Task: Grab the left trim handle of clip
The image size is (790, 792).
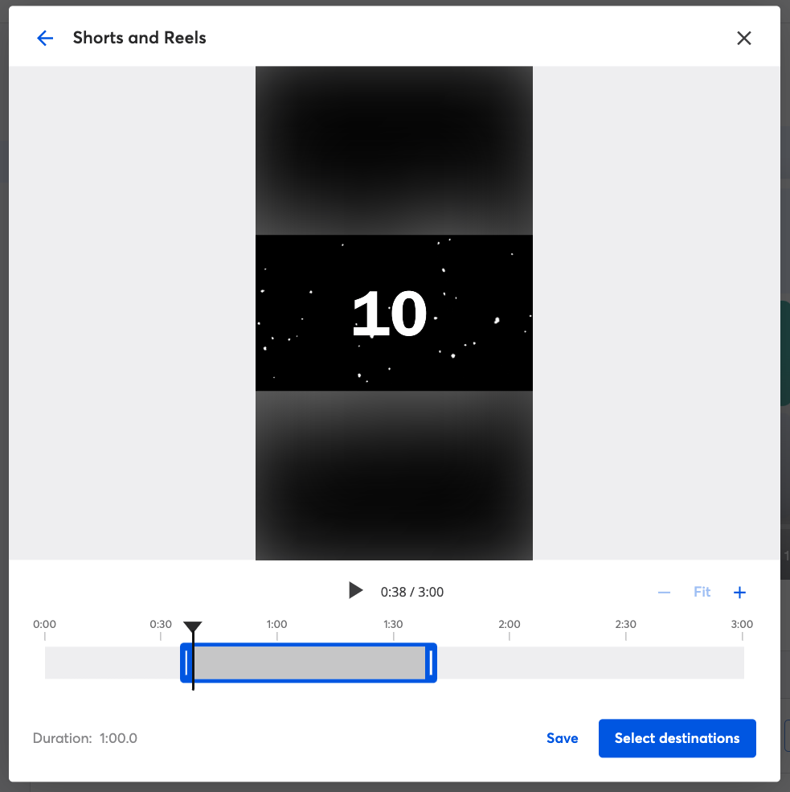Action: 186,663
